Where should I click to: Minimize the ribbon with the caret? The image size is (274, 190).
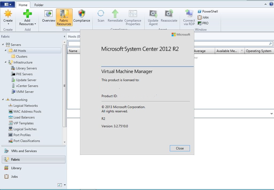(265, 4)
